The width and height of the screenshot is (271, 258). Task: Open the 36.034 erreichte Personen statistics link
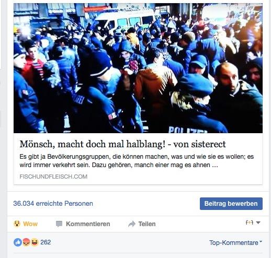tap(53, 203)
